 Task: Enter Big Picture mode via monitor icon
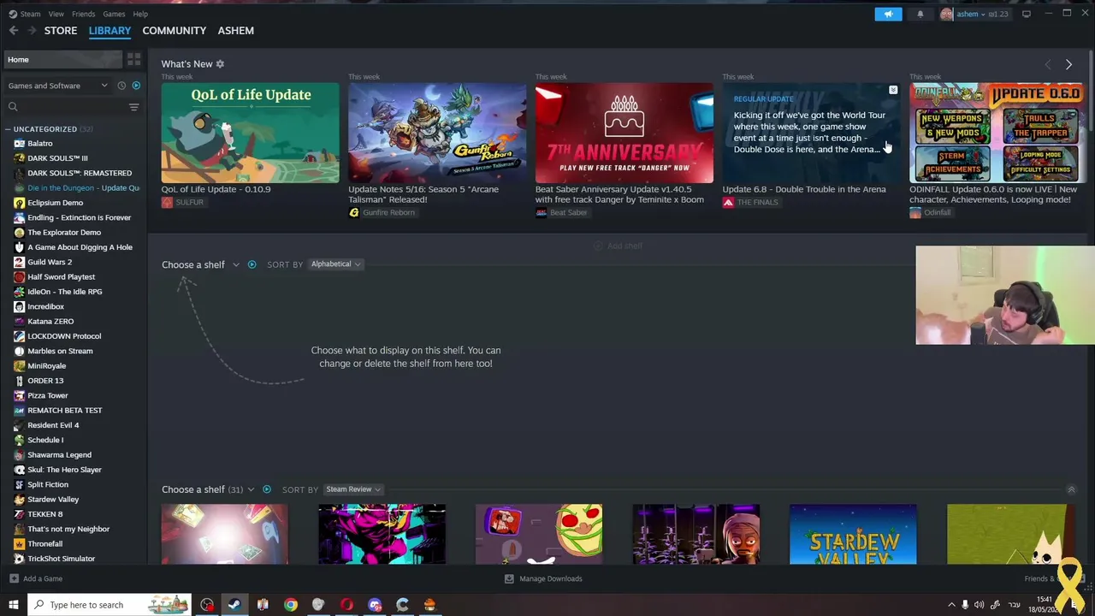(x=1027, y=14)
